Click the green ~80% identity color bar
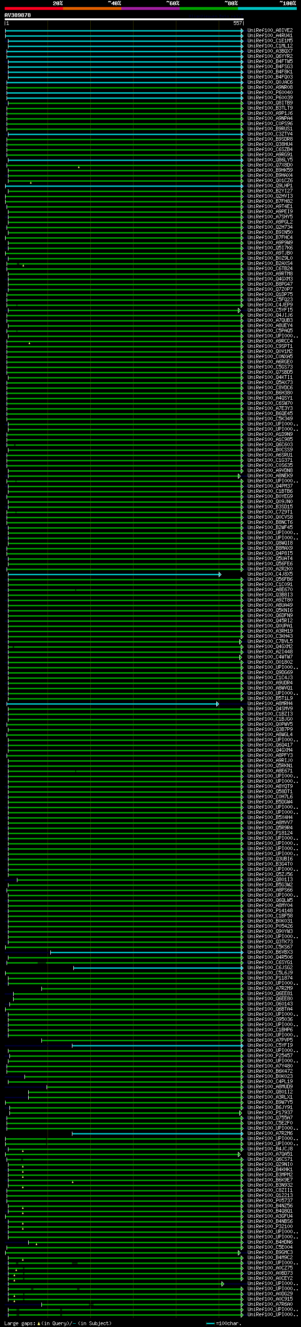301x1327 pixels. pyautogui.click(x=209, y=8)
